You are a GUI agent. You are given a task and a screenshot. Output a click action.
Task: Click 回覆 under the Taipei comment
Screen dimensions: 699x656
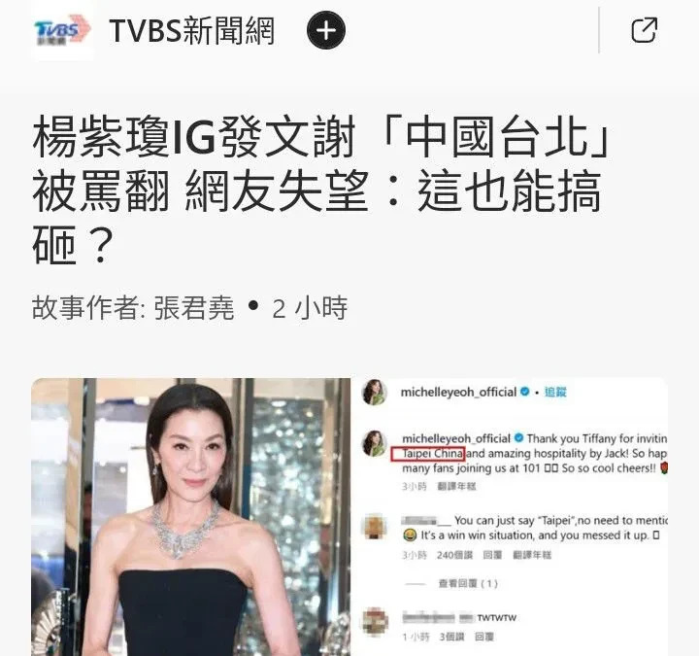click(492, 555)
